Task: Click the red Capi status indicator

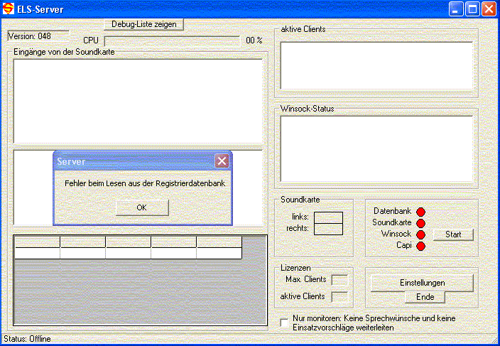Action: coord(420,246)
